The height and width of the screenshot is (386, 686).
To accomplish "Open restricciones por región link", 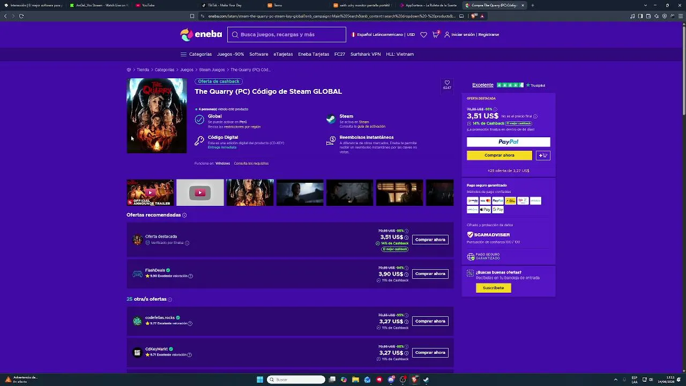I will tap(241, 127).
